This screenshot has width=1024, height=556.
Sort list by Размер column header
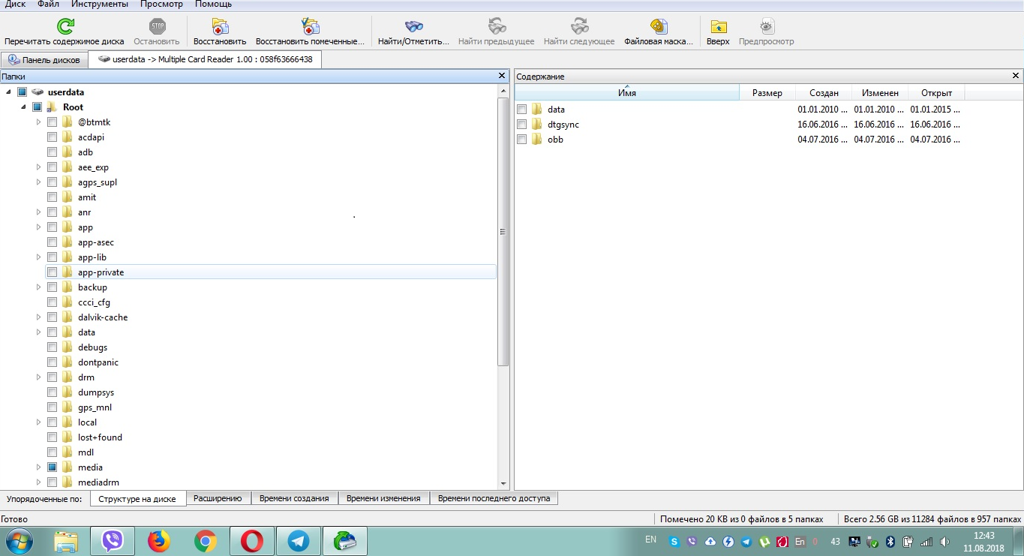click(767, 93)
